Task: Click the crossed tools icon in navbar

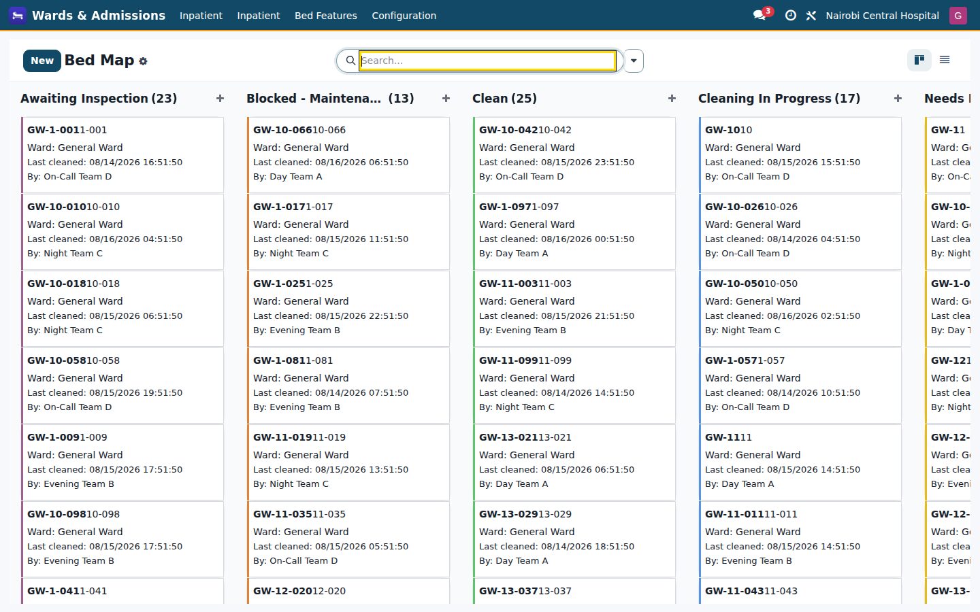Action: pyautogui.click(x=811, y=15)
